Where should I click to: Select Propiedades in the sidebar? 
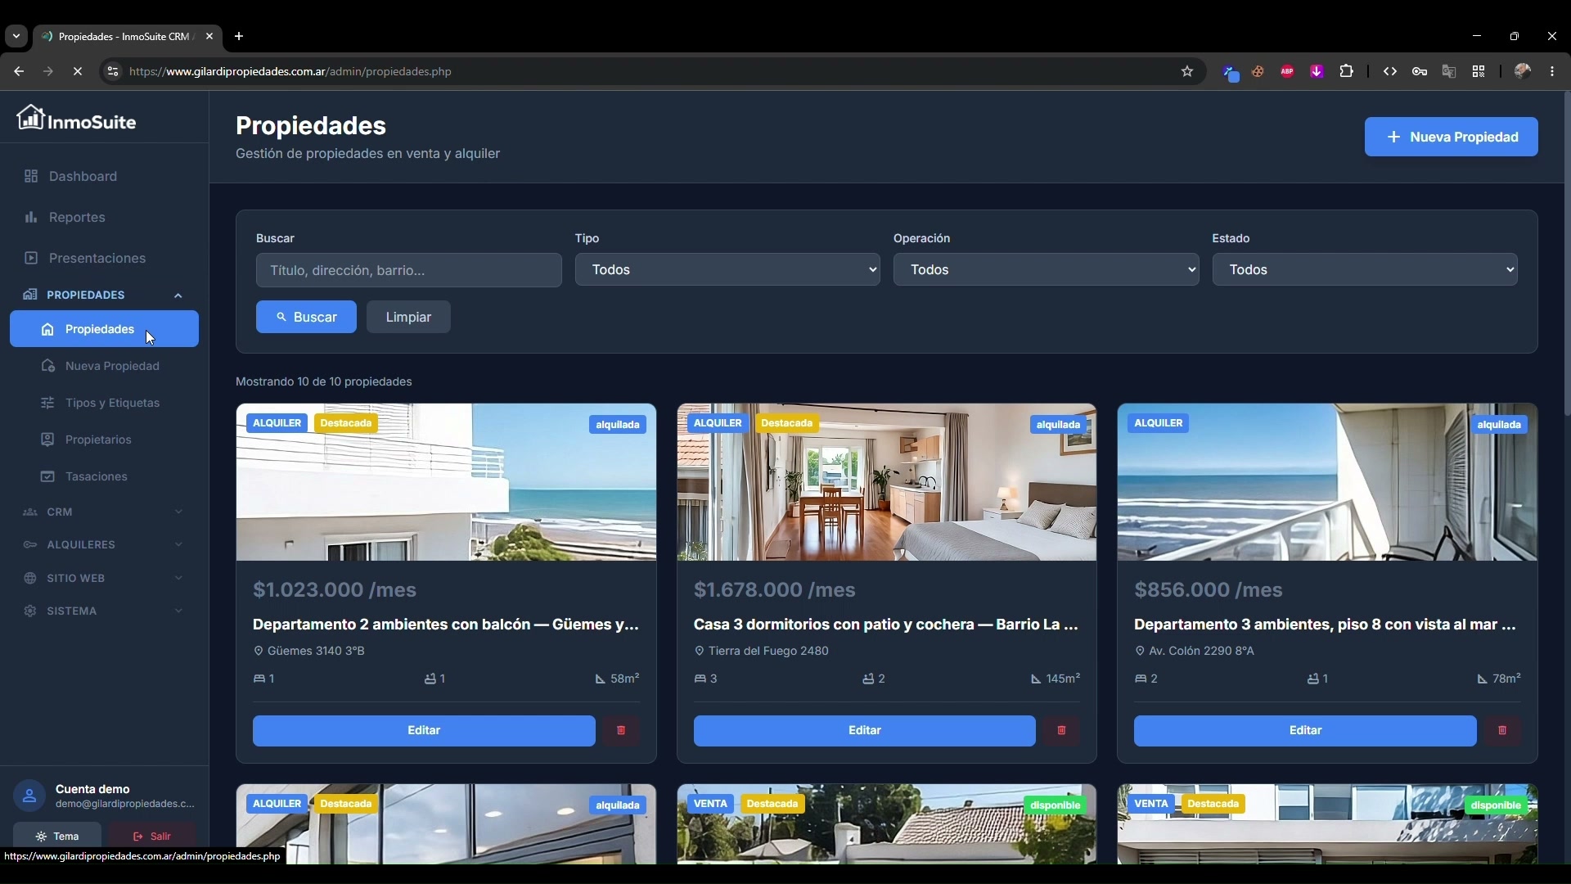(104, 329)
